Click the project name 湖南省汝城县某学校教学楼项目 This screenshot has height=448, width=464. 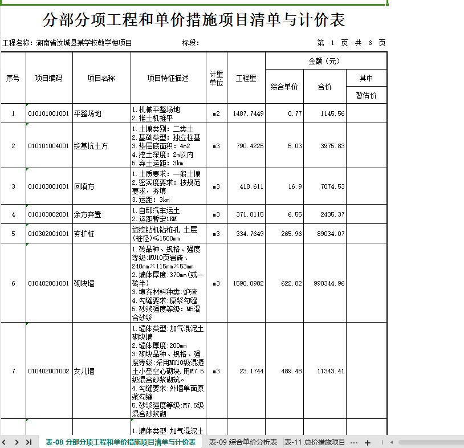pos(84,43)
